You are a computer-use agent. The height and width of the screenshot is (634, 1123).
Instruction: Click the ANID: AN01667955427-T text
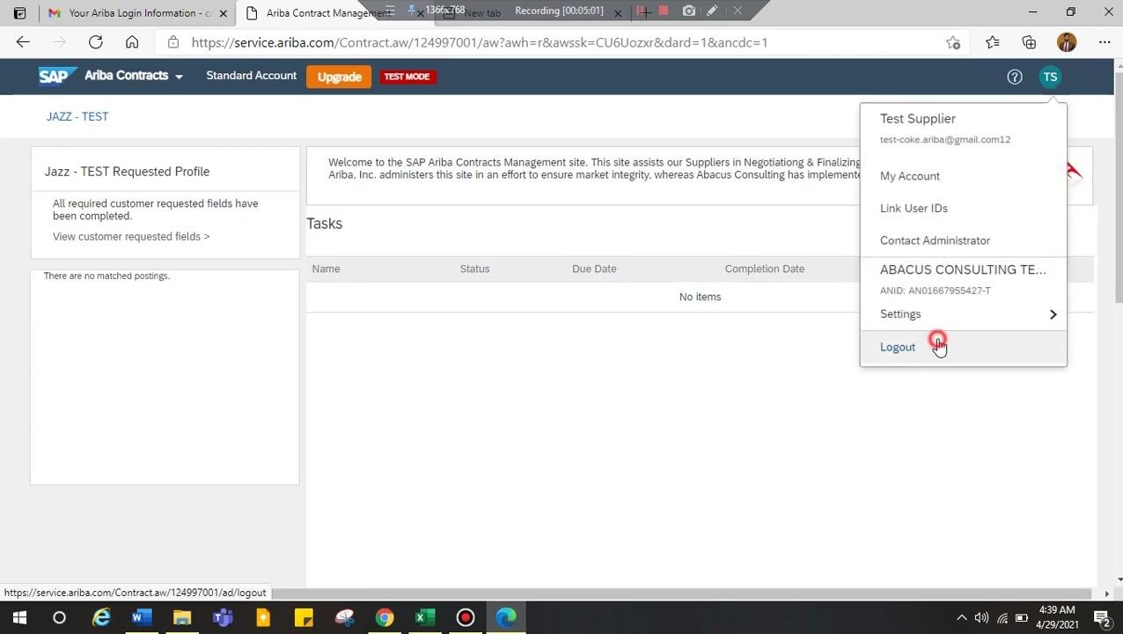[936, 291]
